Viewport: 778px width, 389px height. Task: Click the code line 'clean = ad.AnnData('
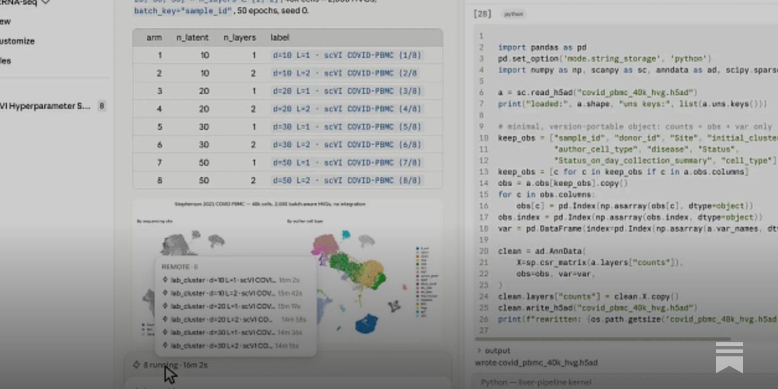[x=542, y=251]
